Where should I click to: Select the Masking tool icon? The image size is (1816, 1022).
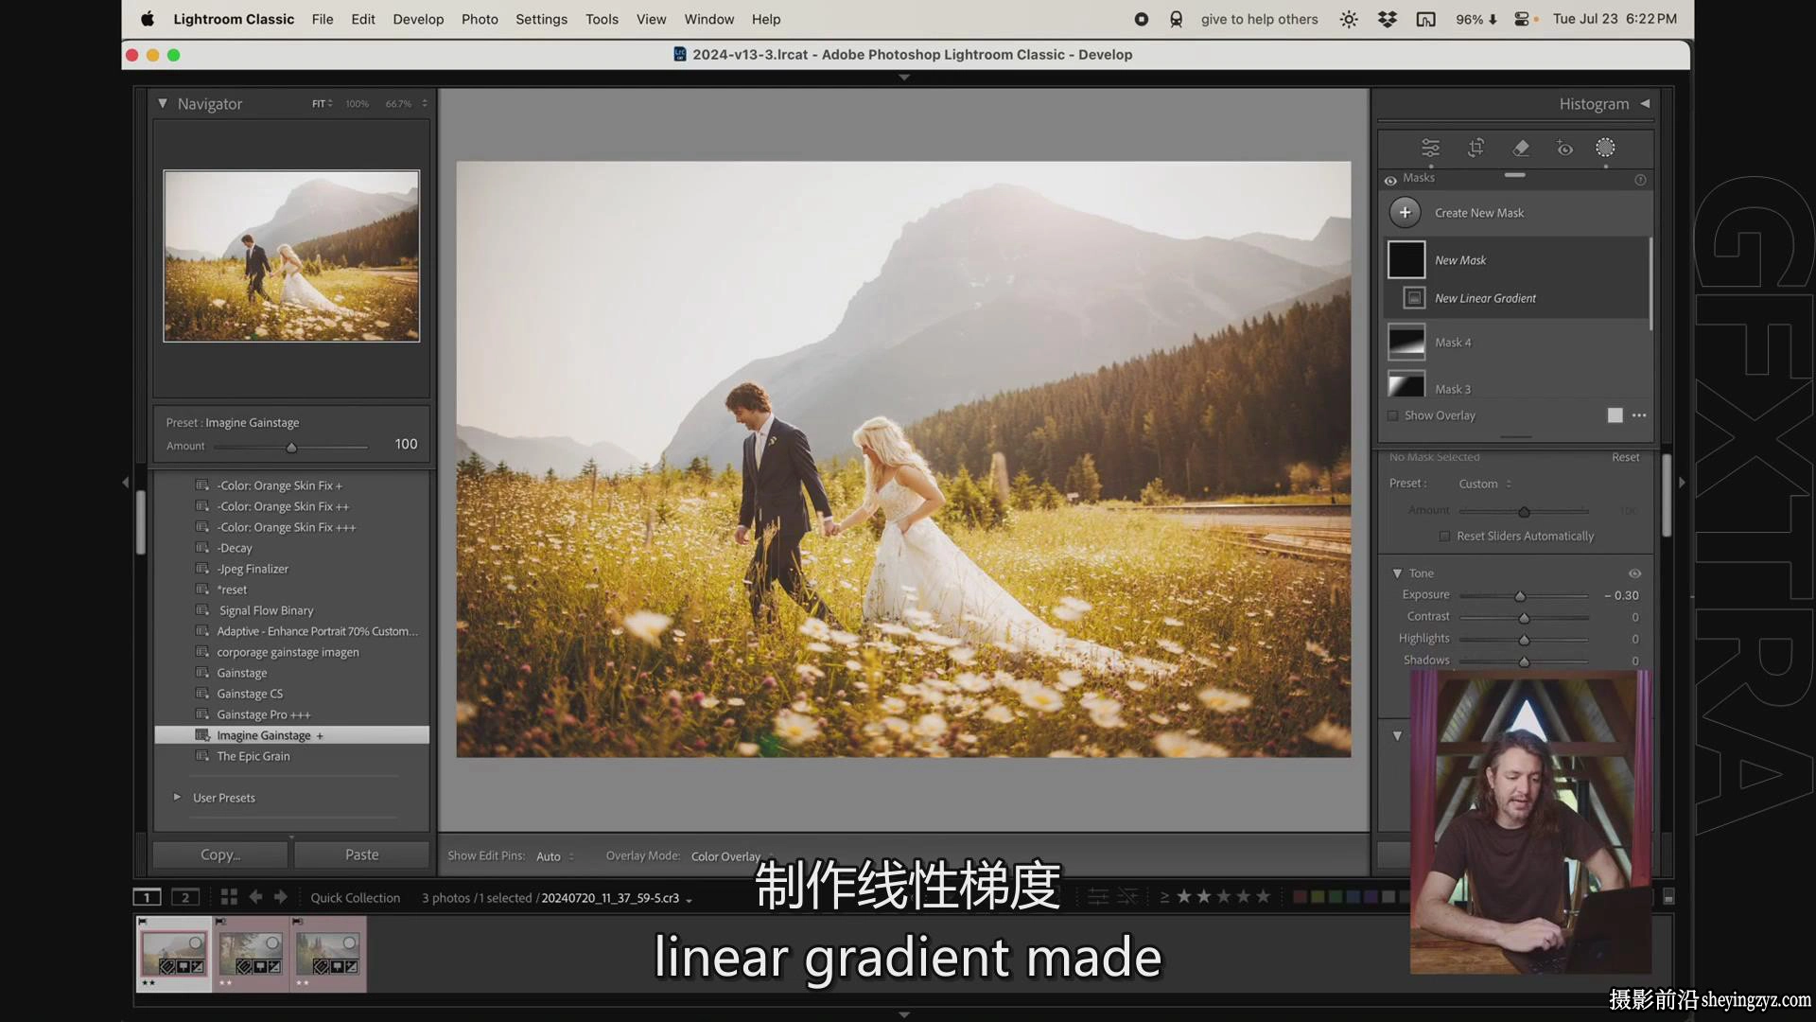point(1605,149)
